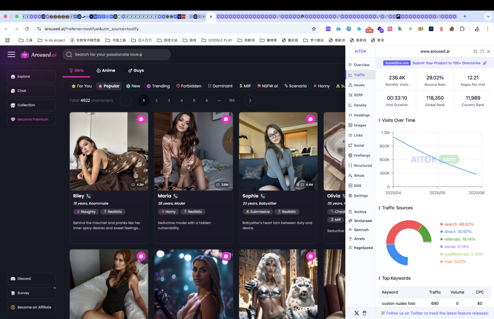Open the Discord link in sidebar
Screen dimensions: 494x319
point(31,279)
